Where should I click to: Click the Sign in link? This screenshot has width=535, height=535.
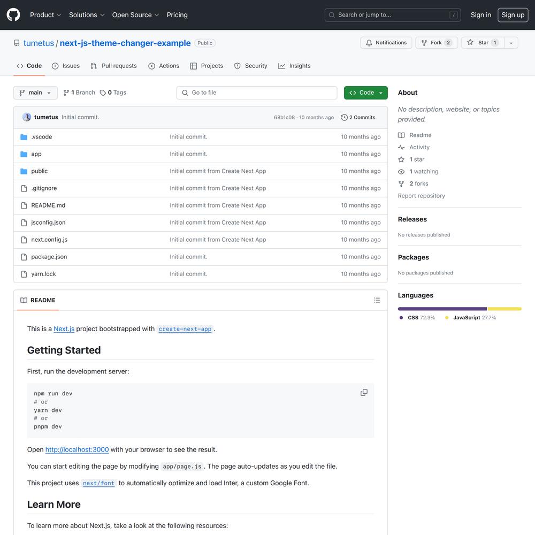coord(481,15)
